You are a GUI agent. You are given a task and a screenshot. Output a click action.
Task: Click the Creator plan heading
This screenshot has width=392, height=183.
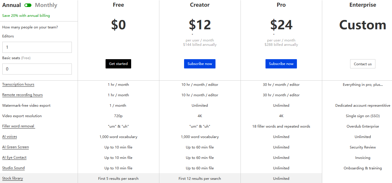[x=200, y=5]
